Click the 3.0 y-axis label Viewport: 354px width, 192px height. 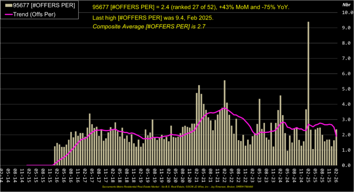coord(346,119)
